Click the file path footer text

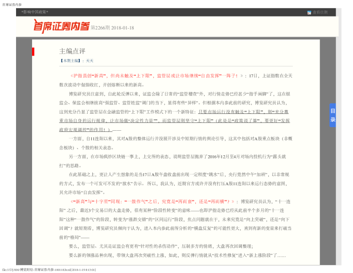tap(49, 269)
